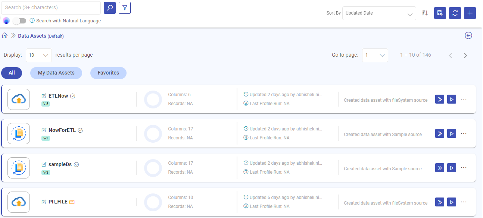The width and height of the screenshot is (483, 218).
Task: Select the Favorites filter pill
Action: tap(108, 73)
